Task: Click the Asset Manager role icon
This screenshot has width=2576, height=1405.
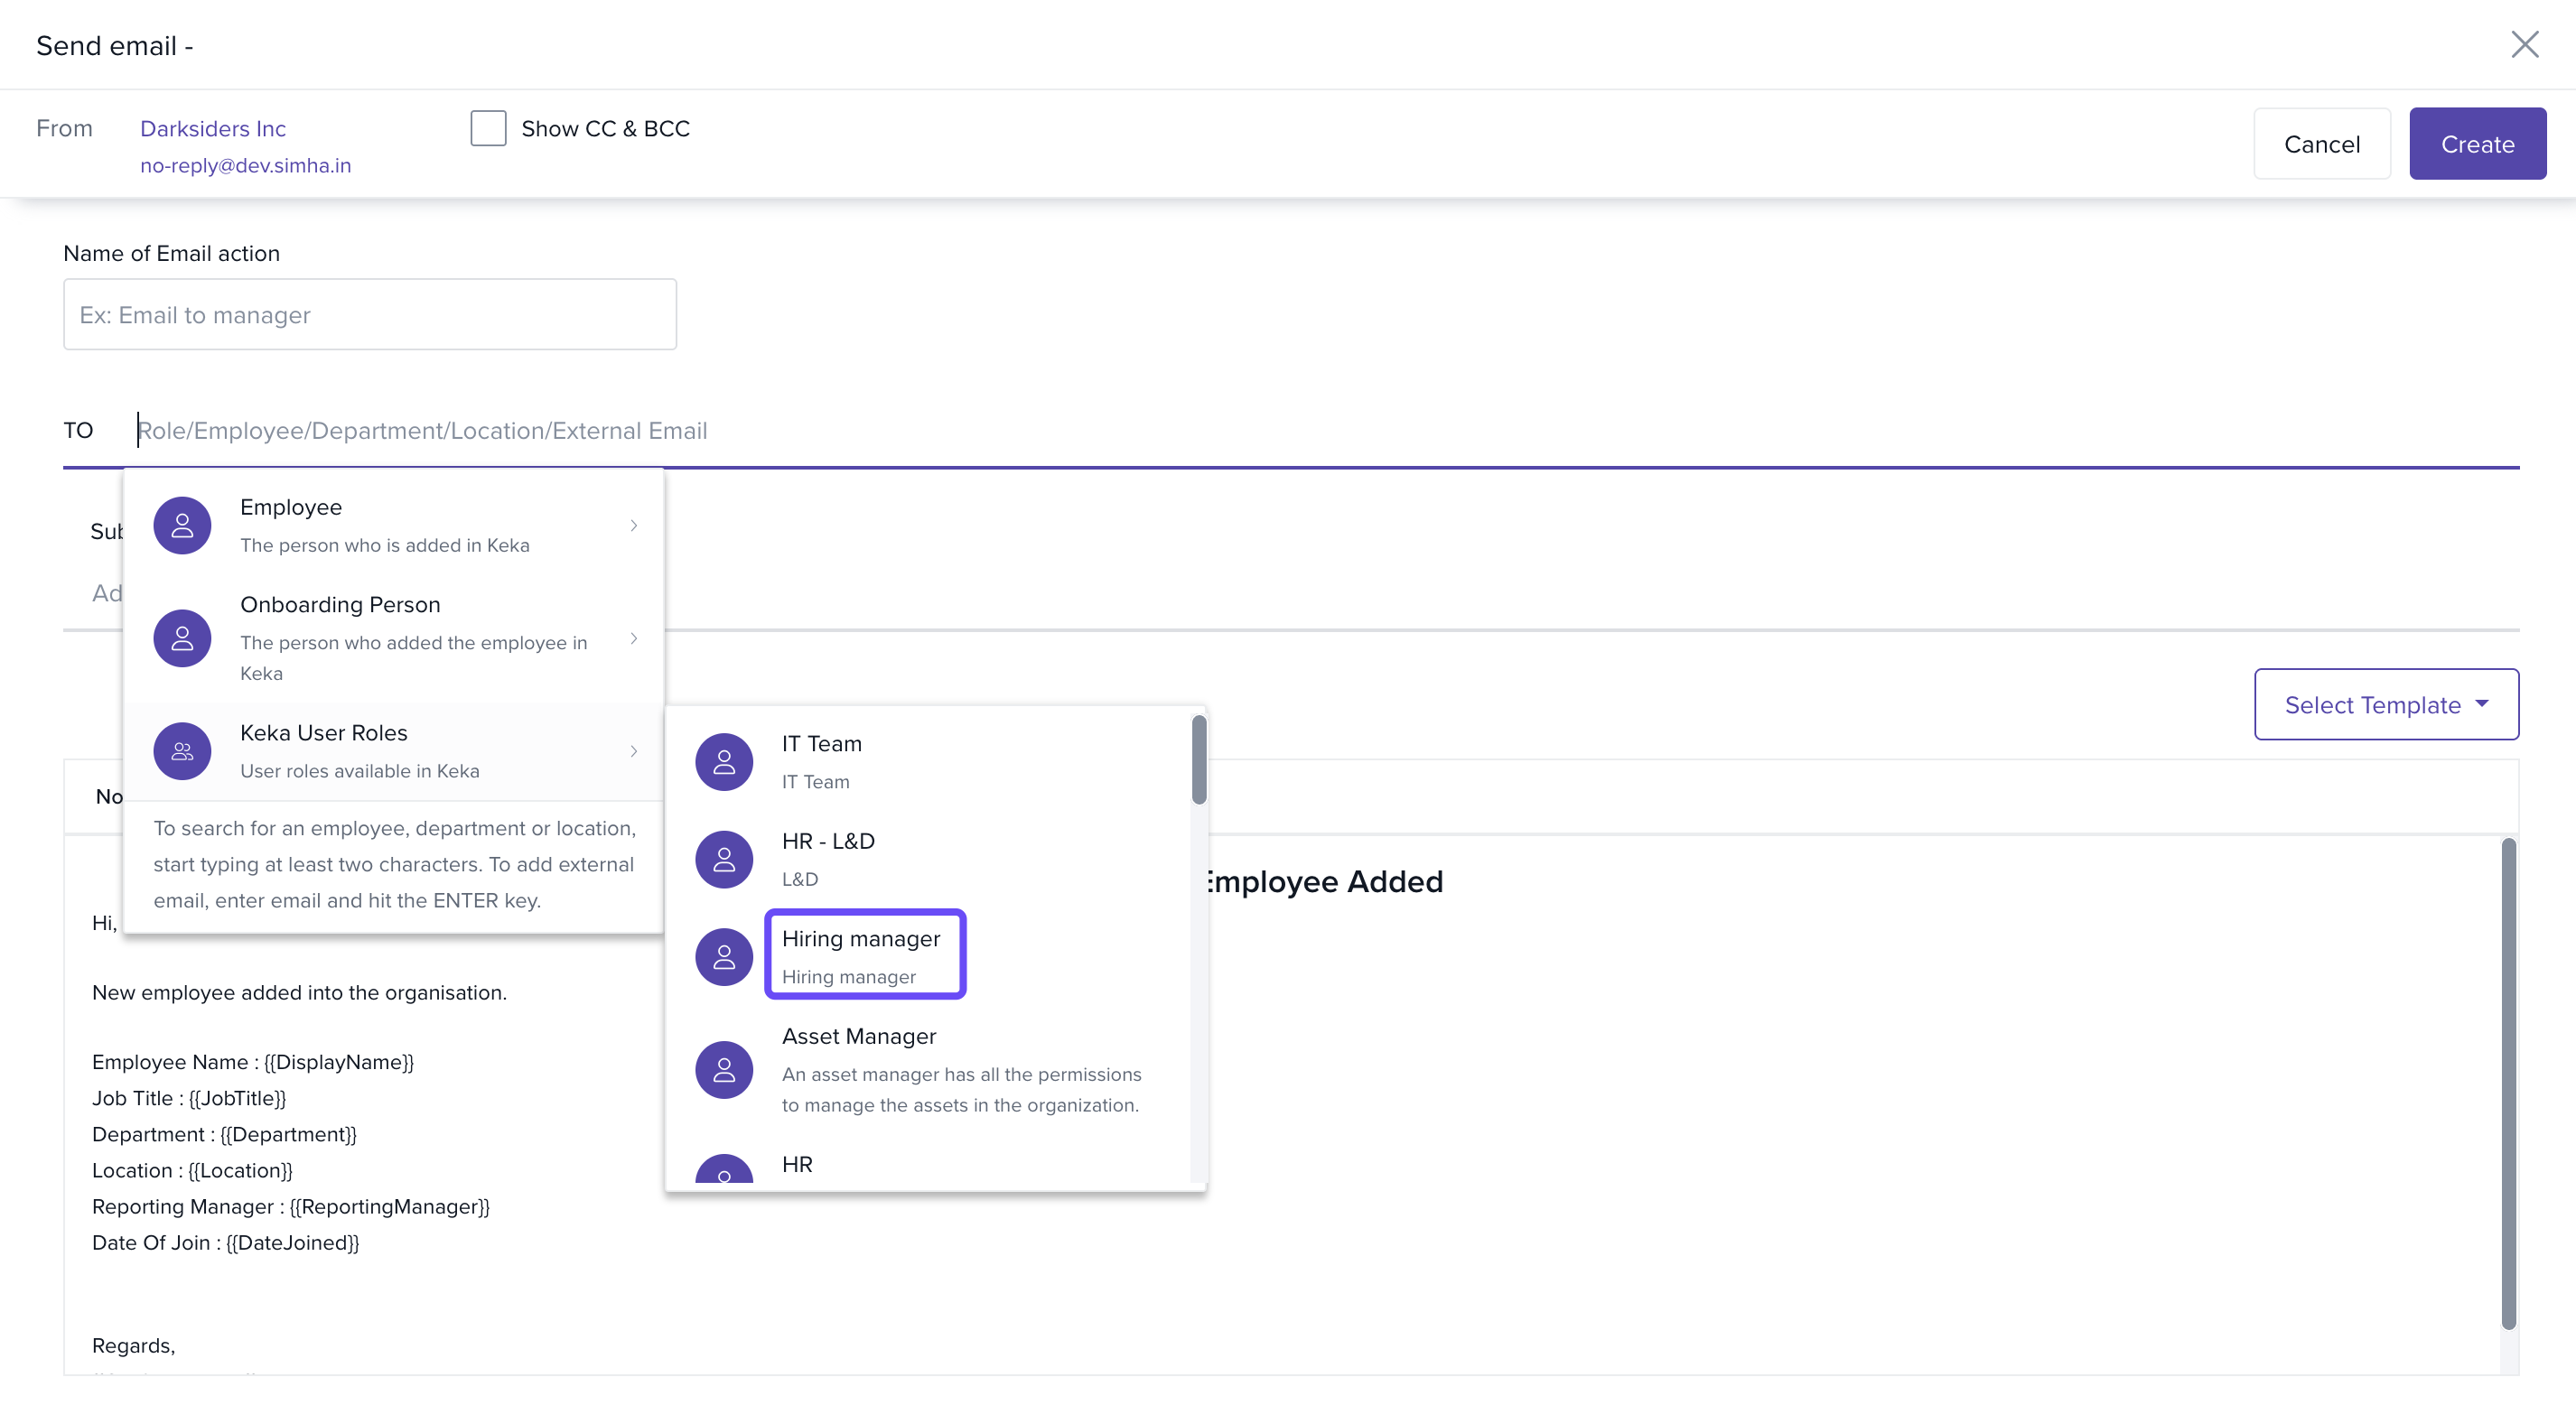Action: pyautogui.click(x=724, y=1070)
